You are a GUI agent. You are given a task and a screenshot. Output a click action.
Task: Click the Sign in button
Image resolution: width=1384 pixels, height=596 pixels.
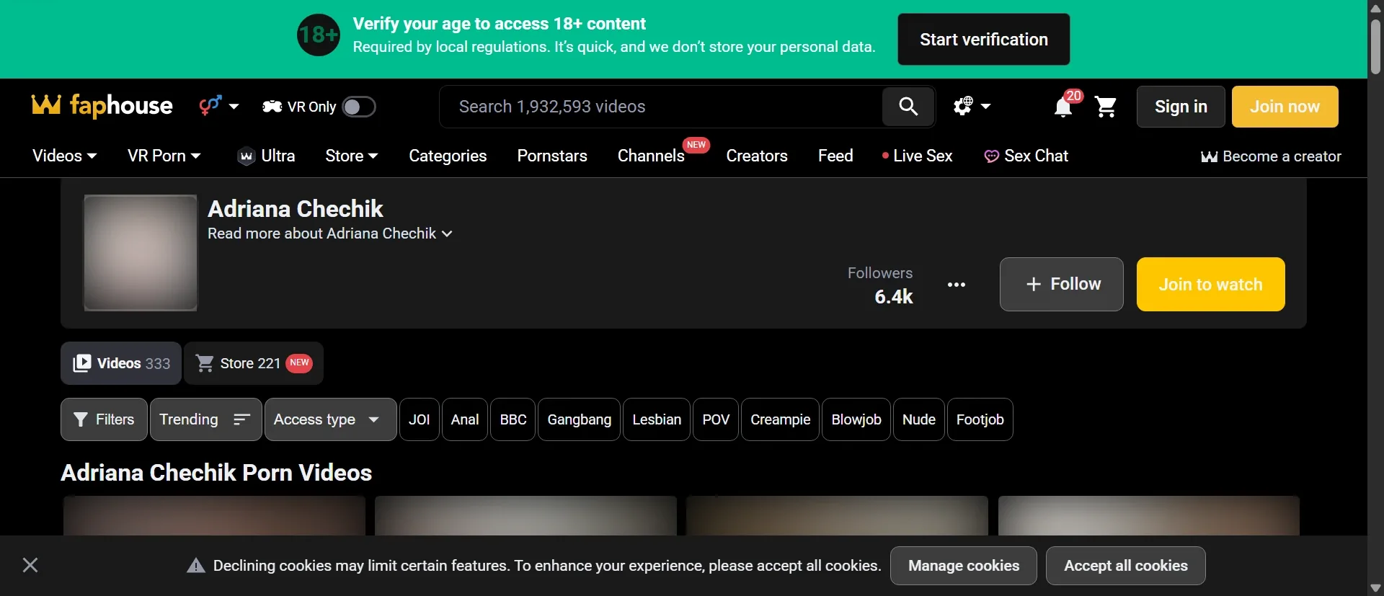click(1181, 107)
